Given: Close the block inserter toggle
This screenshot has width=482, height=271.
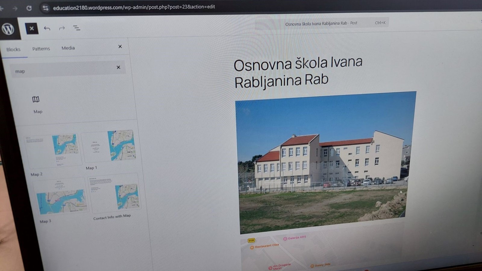Looking at the screenshot, I should (32, 29).
